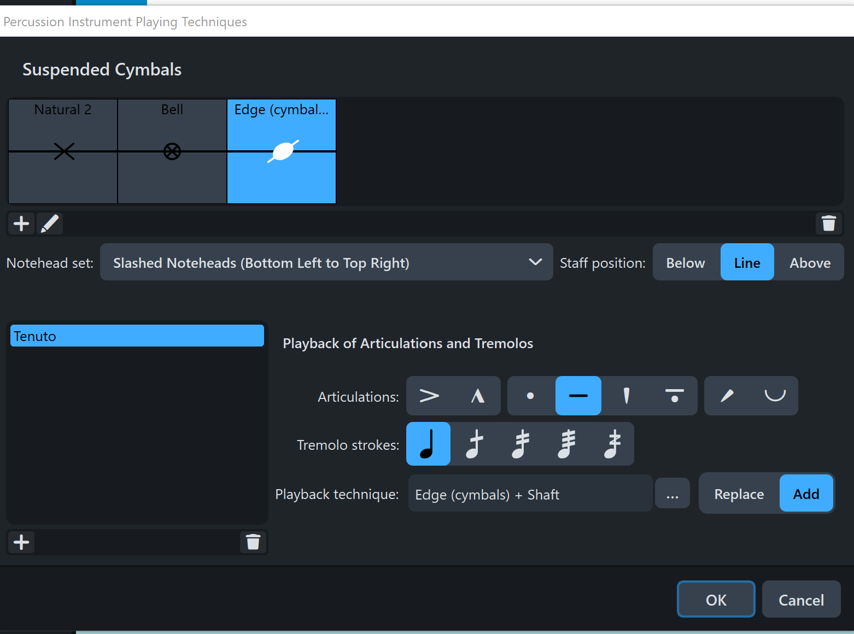Click the Playback technique field

point(530,494)
